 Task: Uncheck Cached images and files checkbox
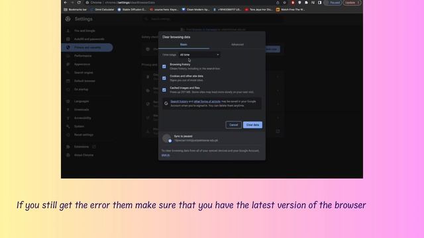[x=164, y=90]
